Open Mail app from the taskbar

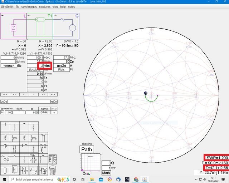click(101, 179)
